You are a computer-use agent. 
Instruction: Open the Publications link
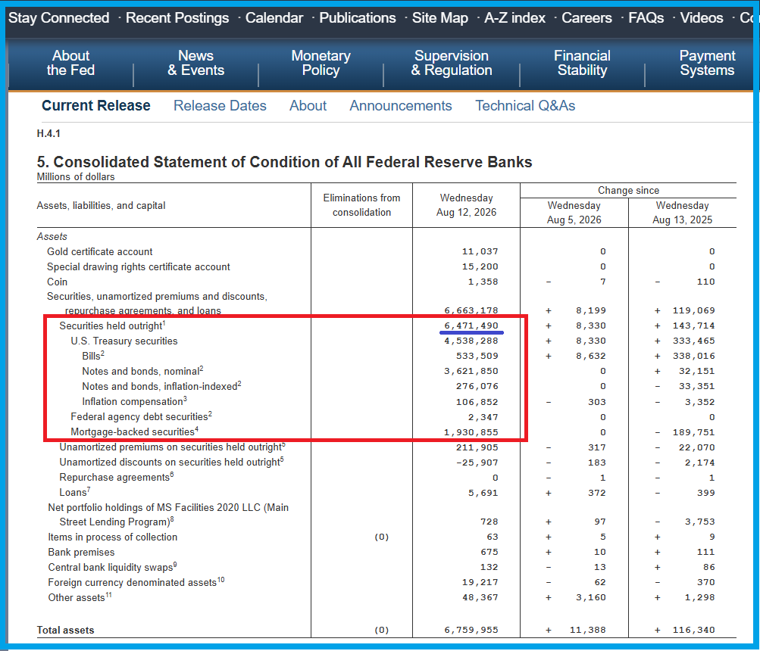pos(358,18)
